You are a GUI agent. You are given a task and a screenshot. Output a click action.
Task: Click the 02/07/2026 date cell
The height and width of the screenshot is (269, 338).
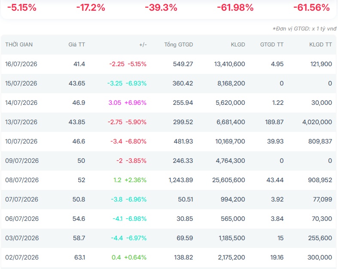pyautogui.click(x=22, y=257)
